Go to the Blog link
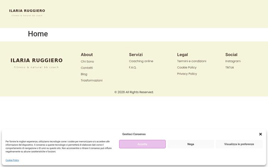The width and height of the screenshot is (268, 167). coord(84,74)
